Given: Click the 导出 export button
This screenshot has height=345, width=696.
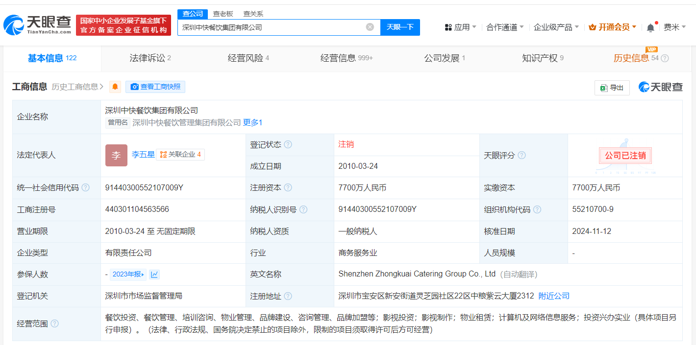Looking at the screenshot, I should (612, 88).
